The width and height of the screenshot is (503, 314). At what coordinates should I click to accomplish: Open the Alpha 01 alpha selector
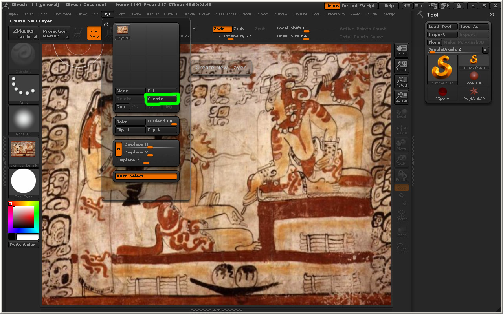pyautogui.click(x=24, y=121)
